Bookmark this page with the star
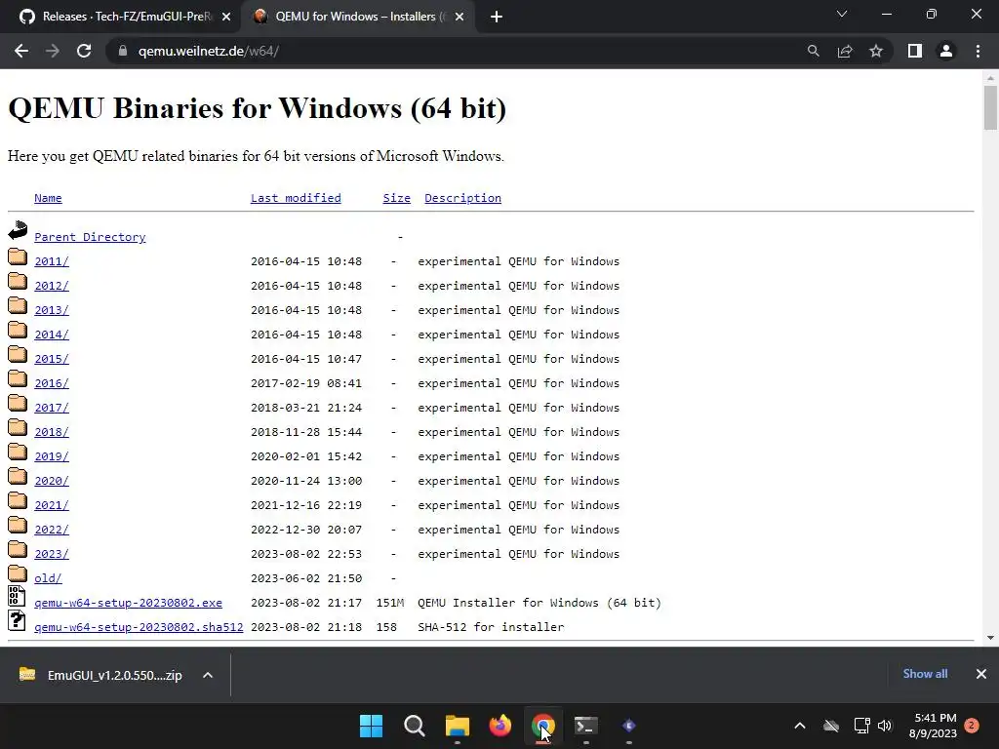Screen dimensions: 999x749 click(876, 51)
